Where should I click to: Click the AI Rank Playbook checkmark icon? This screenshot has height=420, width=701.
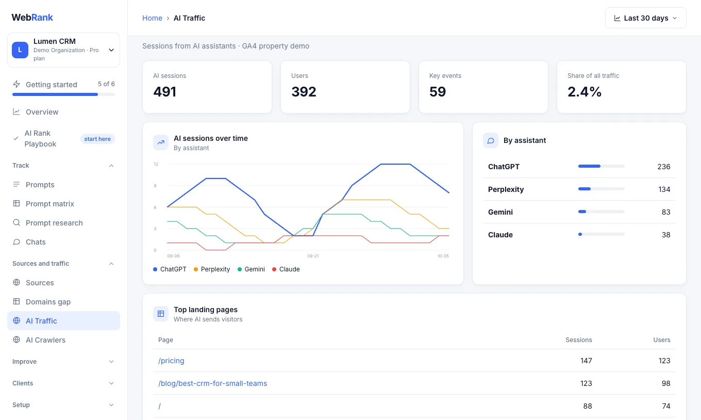tap(16, 138)
